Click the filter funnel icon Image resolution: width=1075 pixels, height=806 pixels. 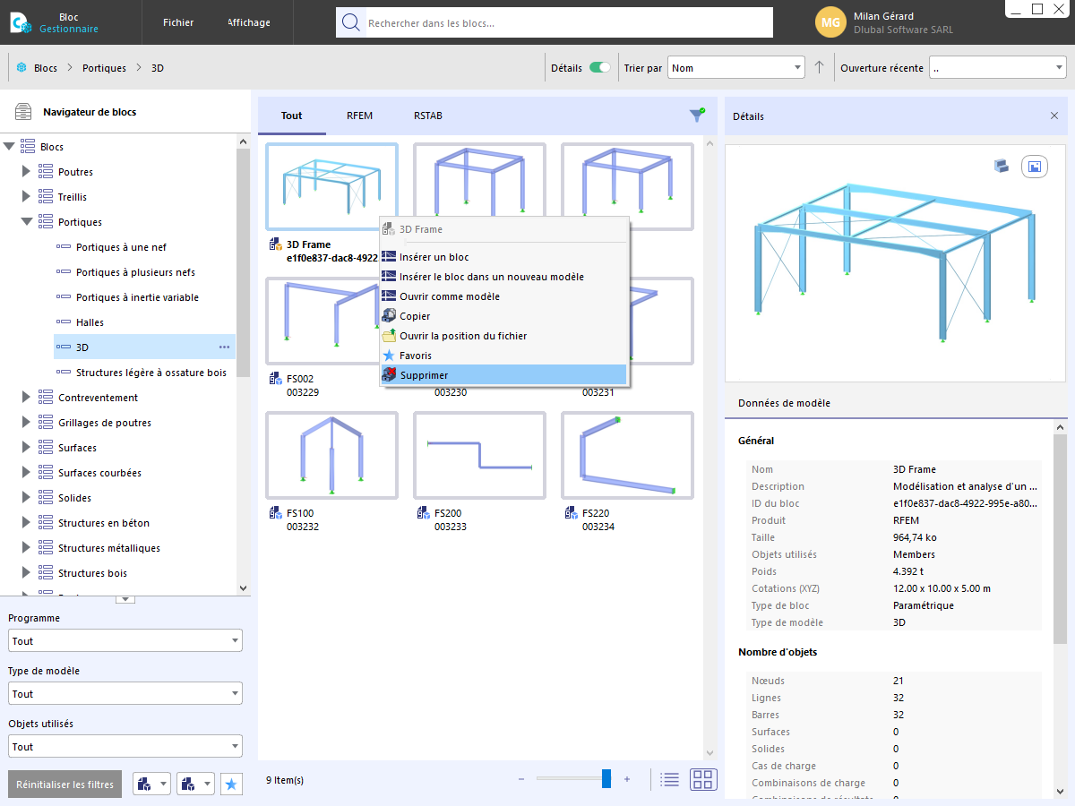[697, 115]
